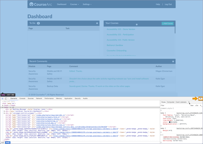Switch to the Memory tab
This screenshot has height=144, width=203.
pos(59,98)
